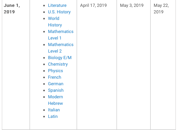Image resolution: width=178 pixels, height=130 pixels.
Task: Open the World History link
Action: [55, 22]
